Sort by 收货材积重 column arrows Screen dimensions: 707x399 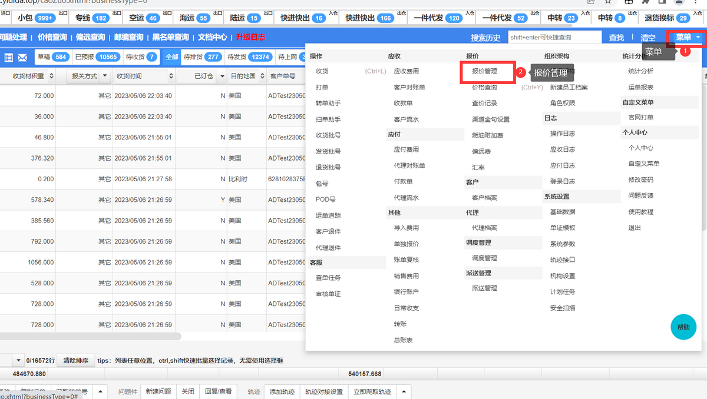click(x=51, y=76)
